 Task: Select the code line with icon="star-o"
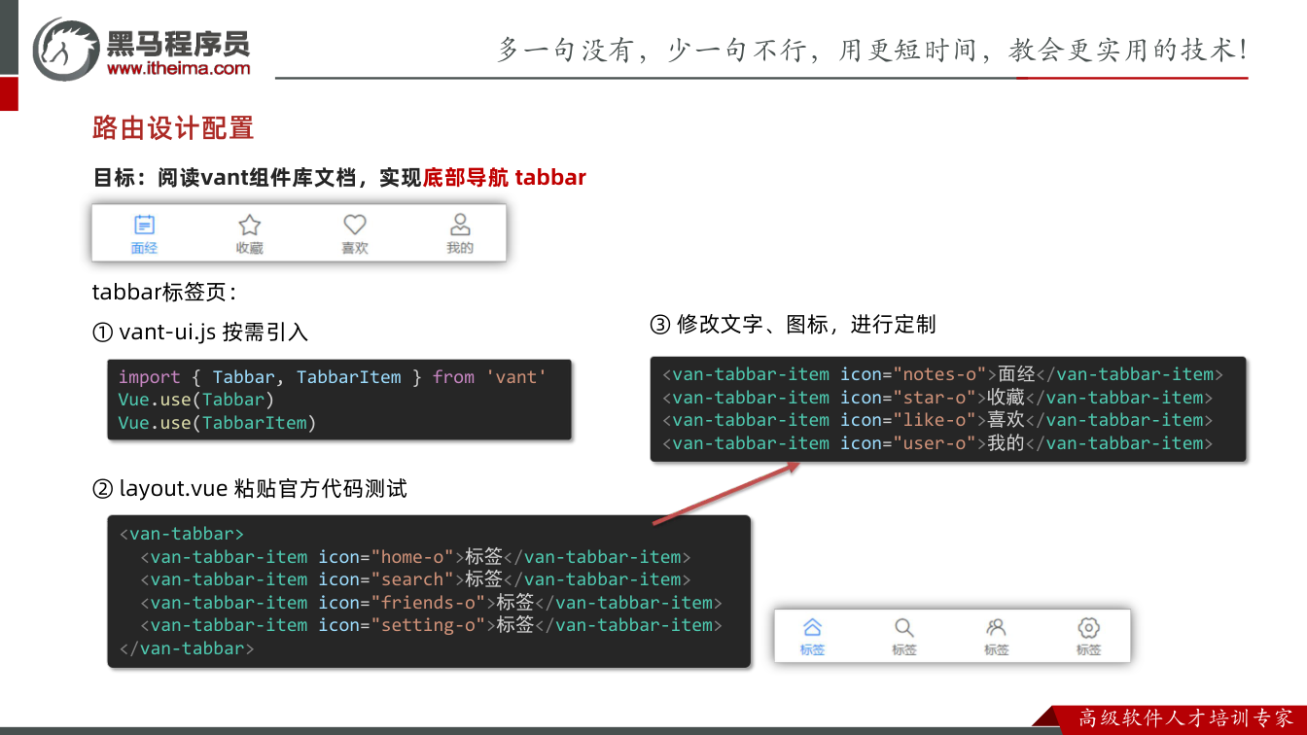click(x=938, y=398)
